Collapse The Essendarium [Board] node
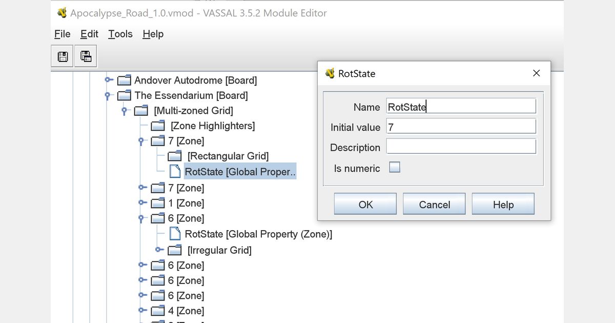This screenshot has height=323, width=615. [x=107, y=95]
